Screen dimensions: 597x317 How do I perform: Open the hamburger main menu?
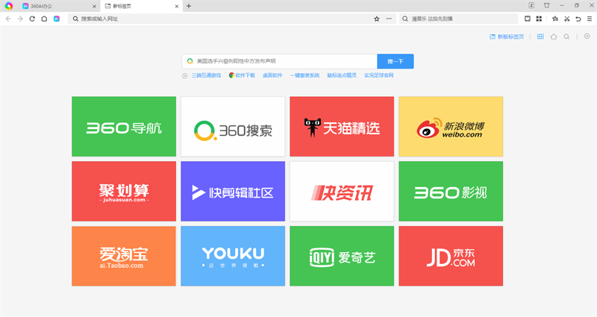pos(589,19)
